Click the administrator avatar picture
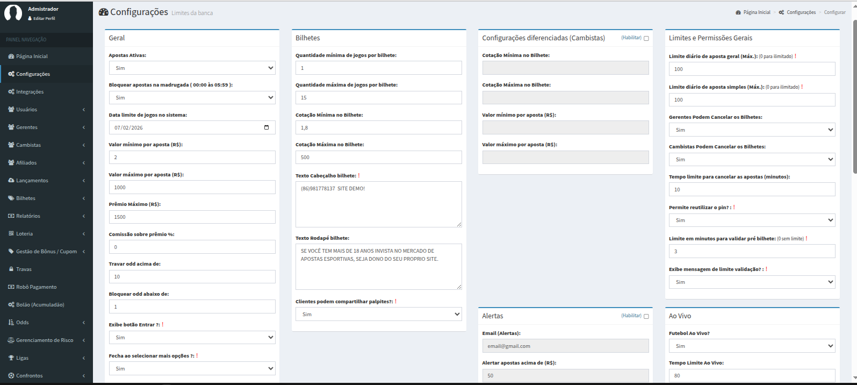The height and width of the screenshot is (385, 857). [13, 13]
